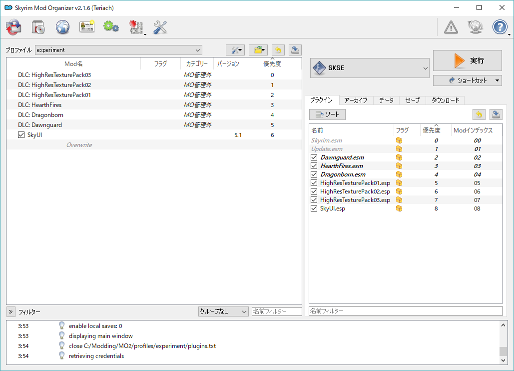Click the log panel scrollbar thumb
The height and width of the screenshot is (371, 514).
pyautogui.click(x=503, y=351)
